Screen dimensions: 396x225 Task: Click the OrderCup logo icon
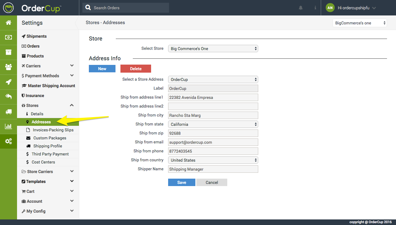tap(9, 8)
